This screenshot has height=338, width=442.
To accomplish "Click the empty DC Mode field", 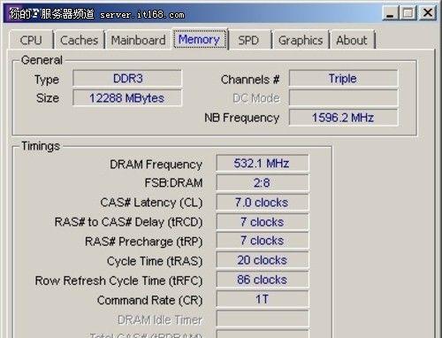I will pos(343,98).
